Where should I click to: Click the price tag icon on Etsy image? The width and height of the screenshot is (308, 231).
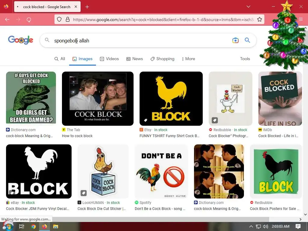point(146,120)
